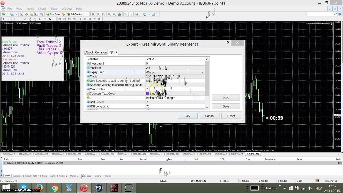Expand the Indicators dropdown arrow
The height and width of the screenshot is (193, 343).
[141, 14]
